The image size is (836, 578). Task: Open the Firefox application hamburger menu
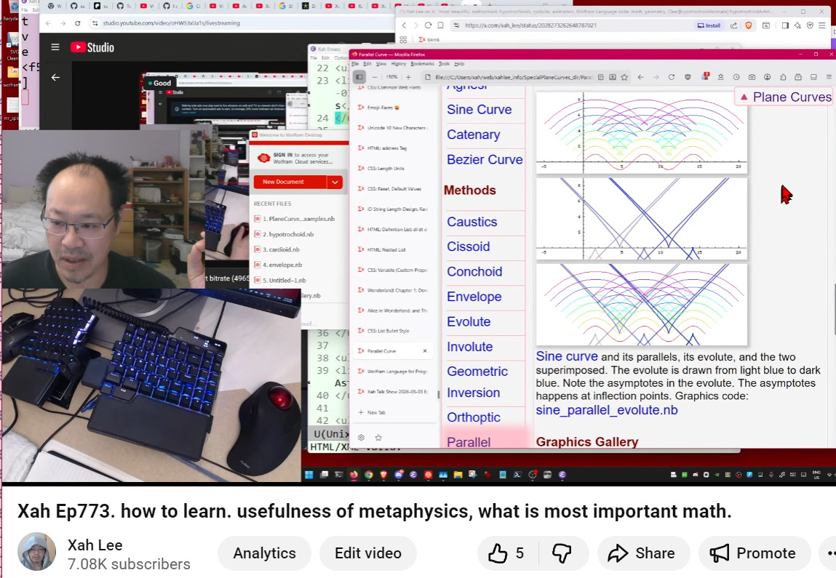tap(828, 77)
